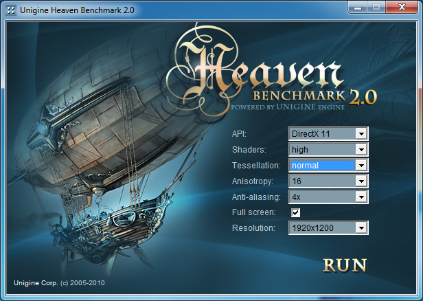
Task: Click the Unigine Corp. copyright text
Action: [59, 283]
